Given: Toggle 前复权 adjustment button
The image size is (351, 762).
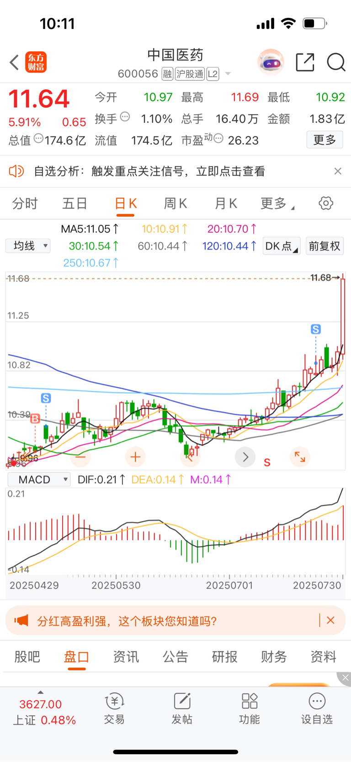Looking at the screenshot, I should click(324, 246).
